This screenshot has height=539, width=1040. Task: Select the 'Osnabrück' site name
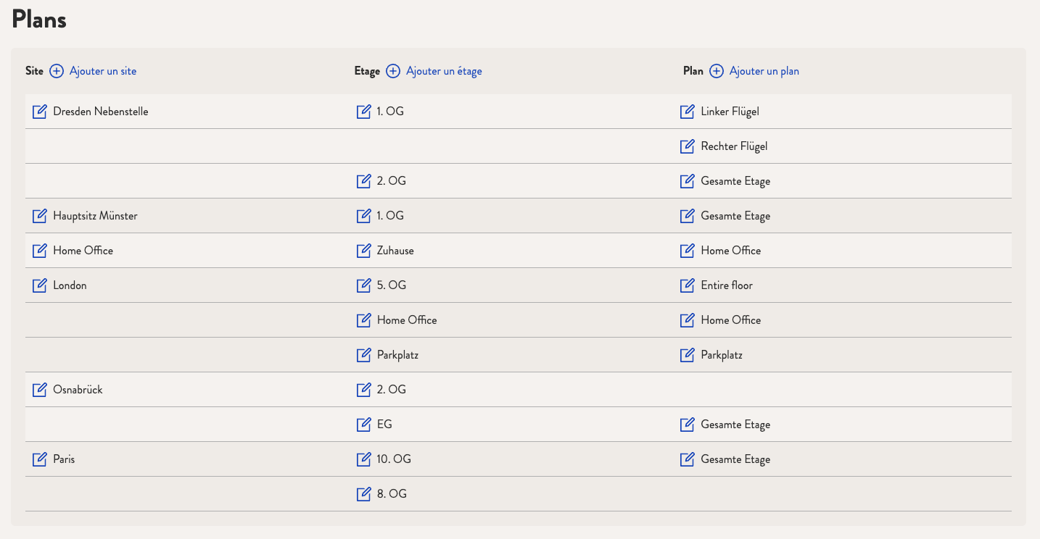(78, 390)
